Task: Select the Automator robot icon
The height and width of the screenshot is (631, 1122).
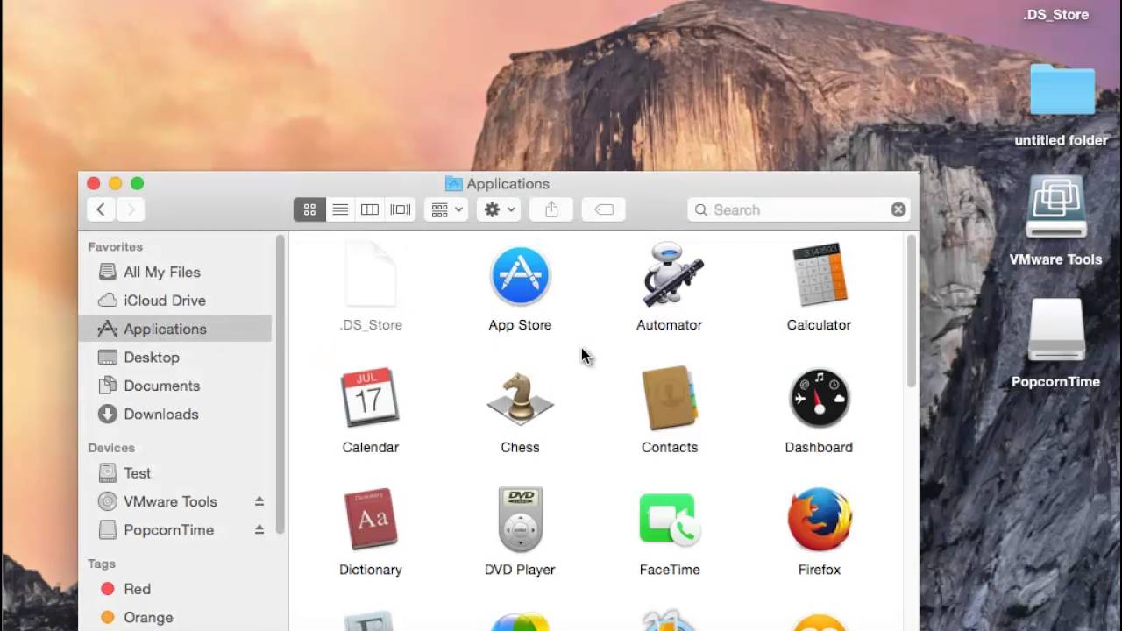Action: click(672, 274)
